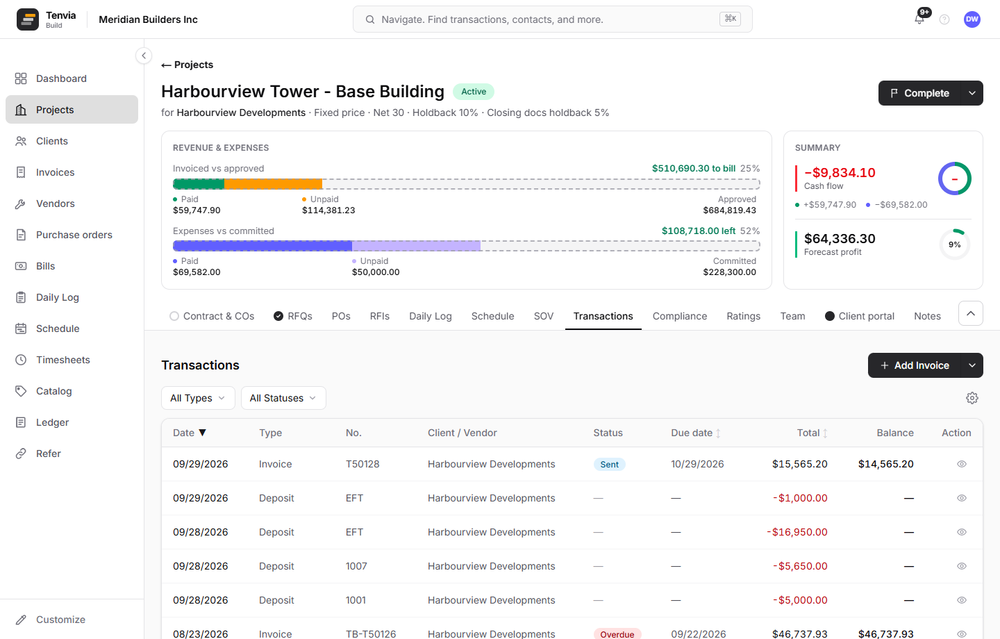
Task: View the -$16,950.00 deposit eye icon
Action: 962,532
